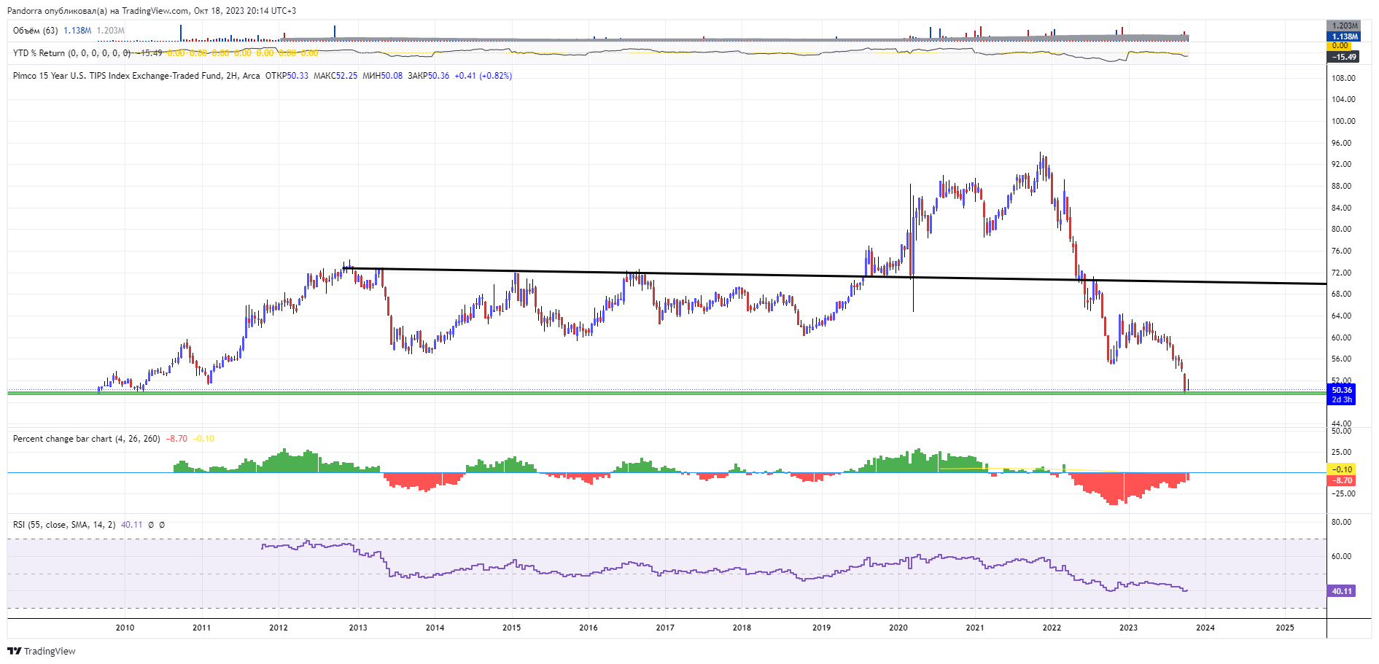1379x664 pixels.
Task: Click the dark -15.49 YTD return axis tag
Action: [1343, 57]
